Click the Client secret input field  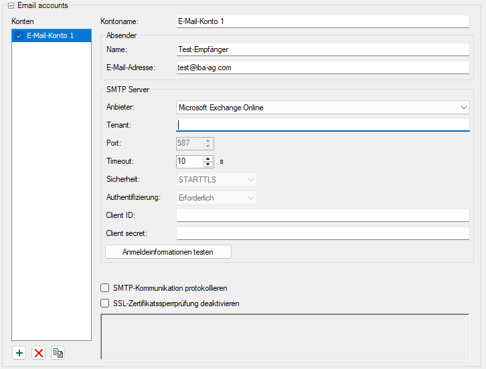tap(323, 233)
